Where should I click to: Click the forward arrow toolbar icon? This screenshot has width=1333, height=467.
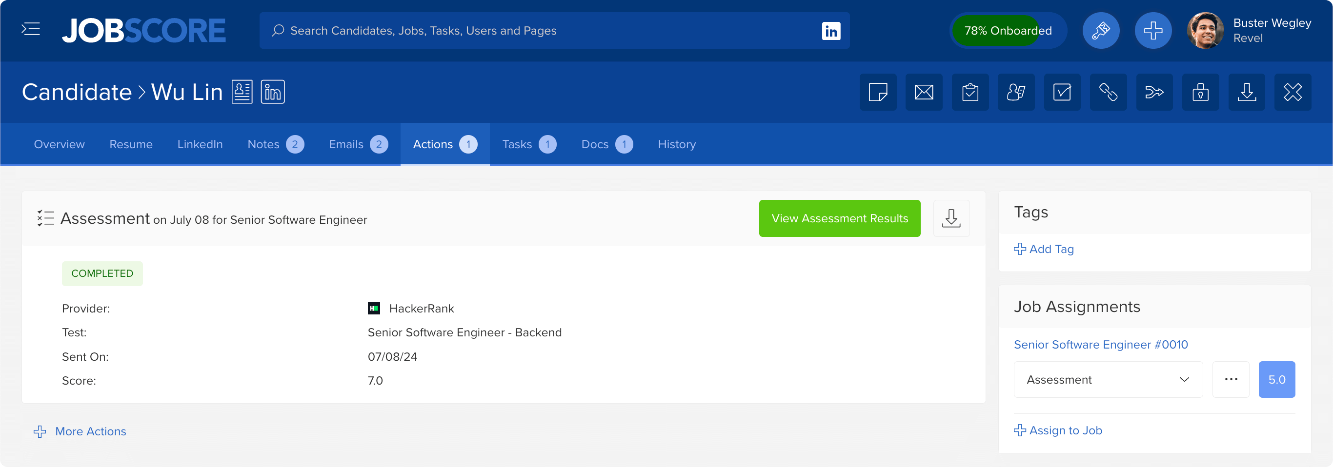(x=1154, y=92)
